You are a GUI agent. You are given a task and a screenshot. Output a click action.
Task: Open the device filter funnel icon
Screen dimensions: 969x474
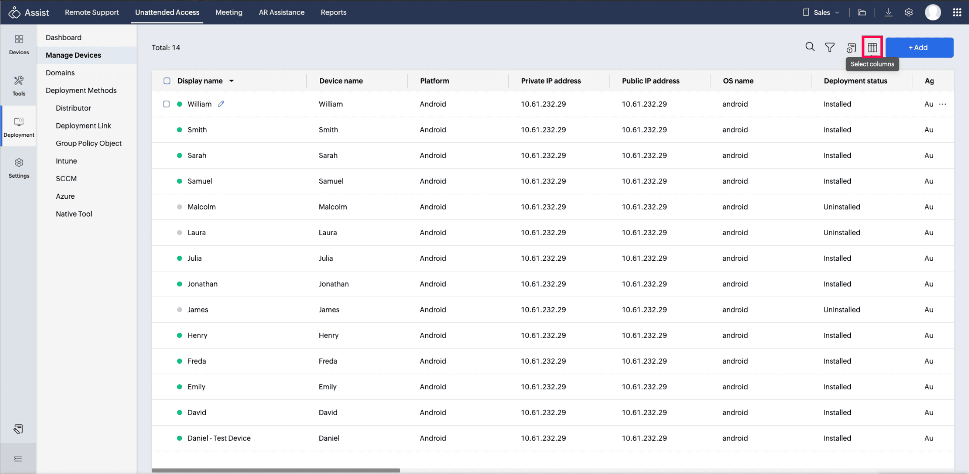click(x=830, y=47)
